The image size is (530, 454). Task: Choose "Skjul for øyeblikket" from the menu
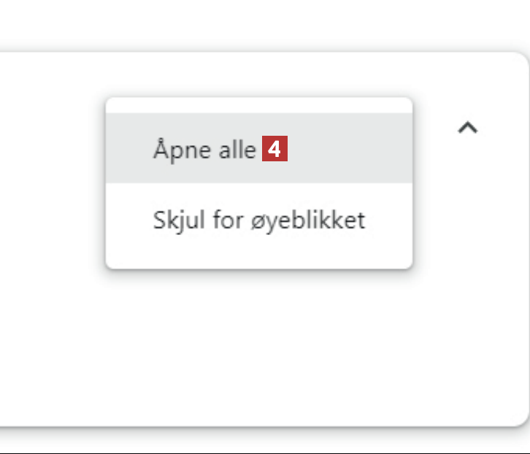[x=258, y=220]
